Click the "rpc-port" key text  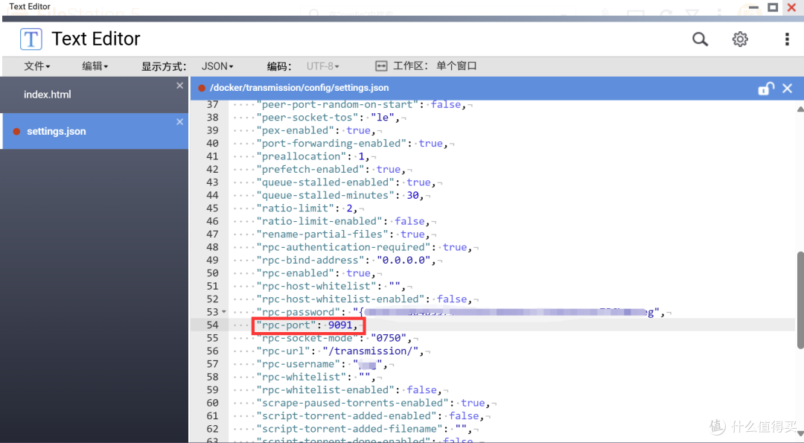coord(286,325)
